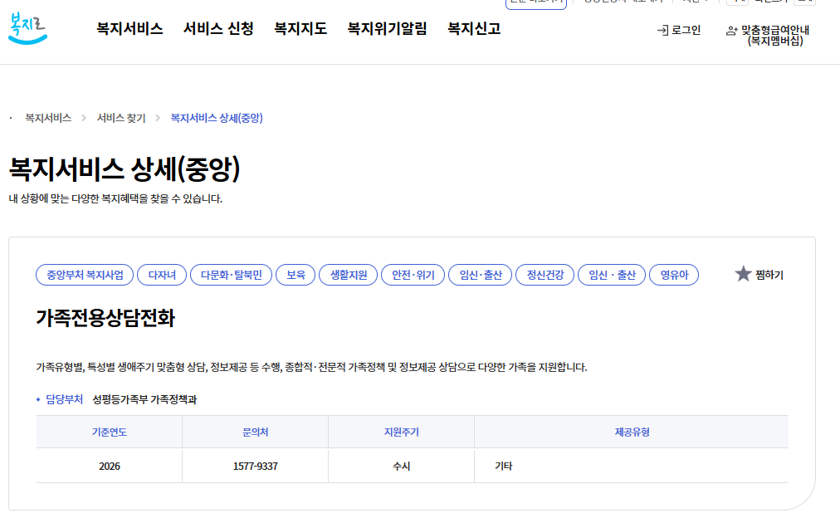840x518 pixels.
Task: Click the 제공유형 column header
Action: (x=632, y=432)
